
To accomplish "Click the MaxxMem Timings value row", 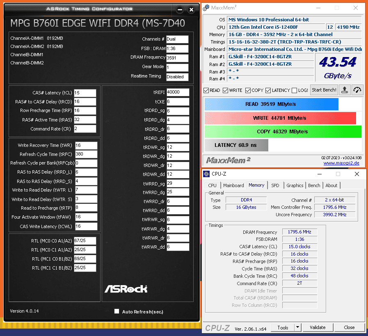I will pos(294,42).
